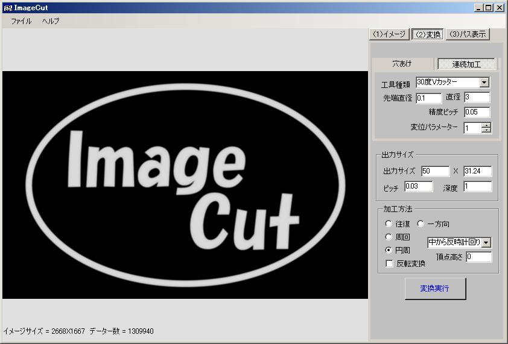
Task: Switch to the (1)イメージ tab
Action: point(389,34)
